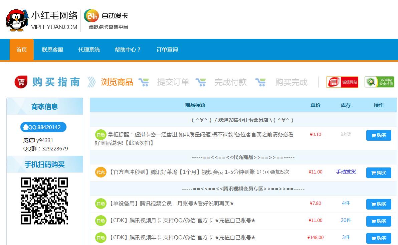Click the ¥0.10 price
This screenshot has width=398, height=245.
click(x=316, y=134)
